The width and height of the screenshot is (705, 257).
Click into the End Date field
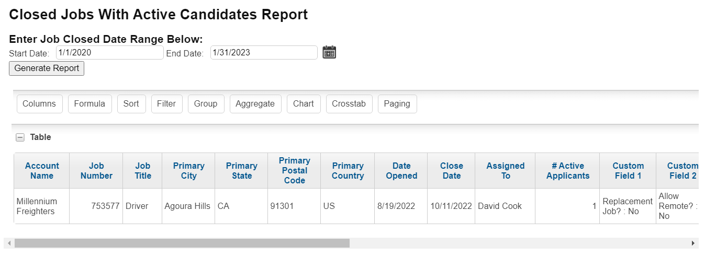point(264,53)
